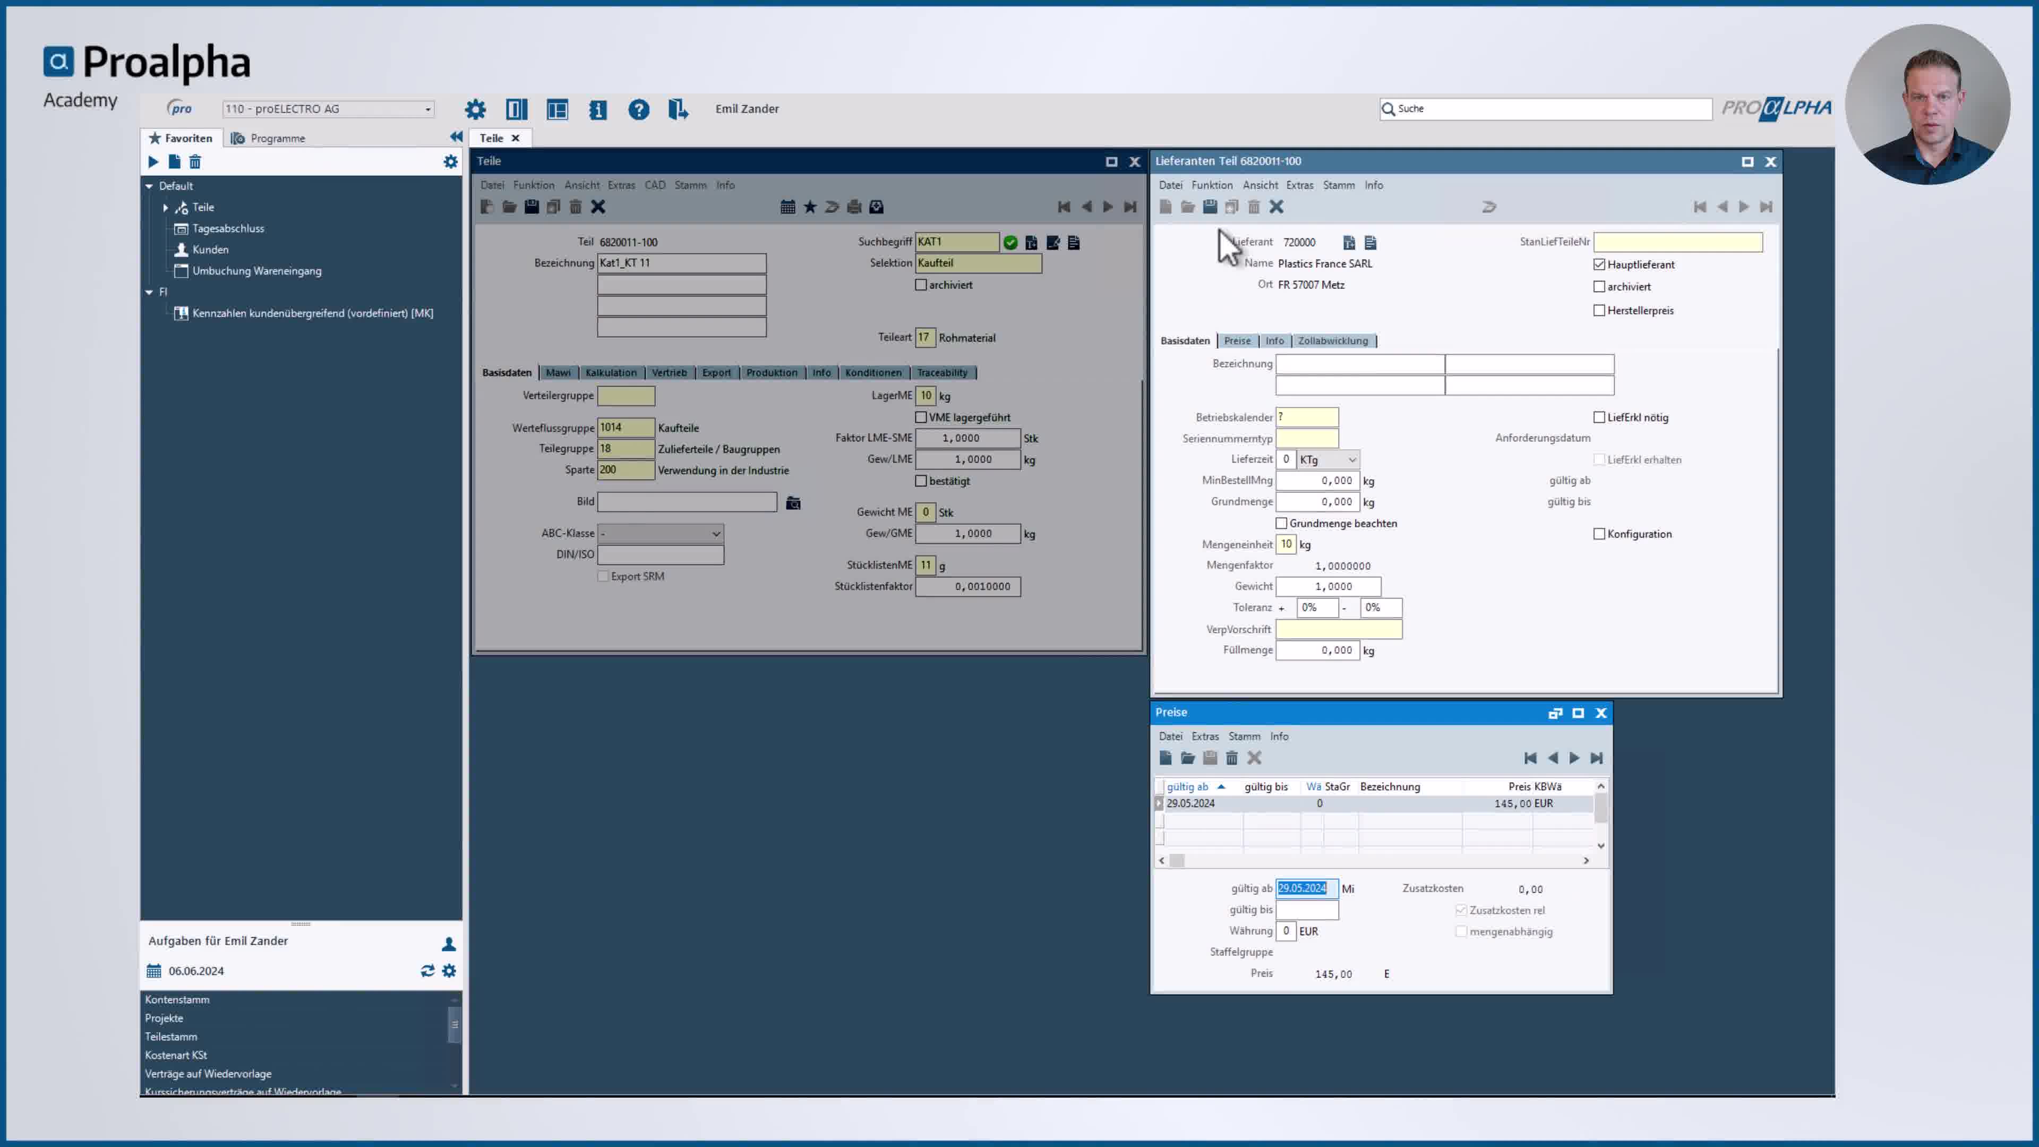The height and width of the screenshot is (1147, 2039).
Task: Open the info icon in main toolbar
Action: click(597, 109)
